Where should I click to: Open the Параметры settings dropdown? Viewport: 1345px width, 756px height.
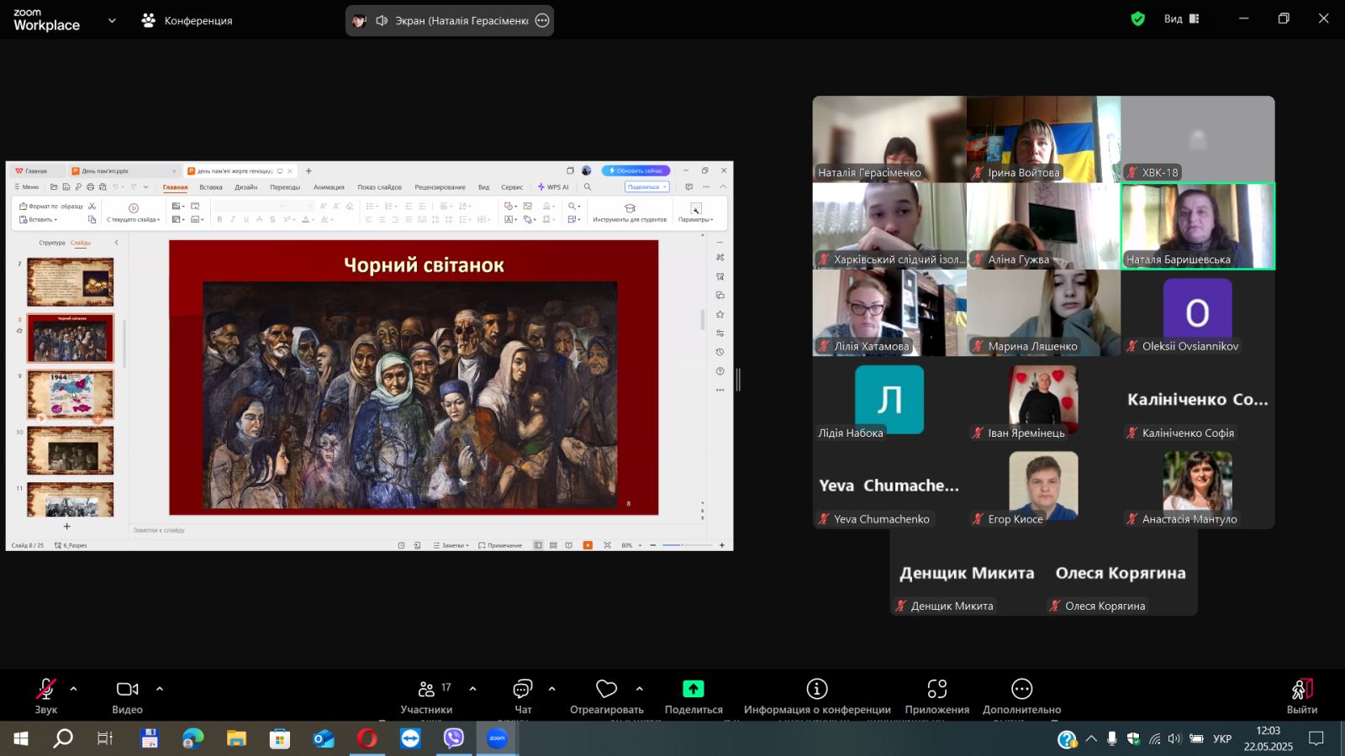coord(696,213)
